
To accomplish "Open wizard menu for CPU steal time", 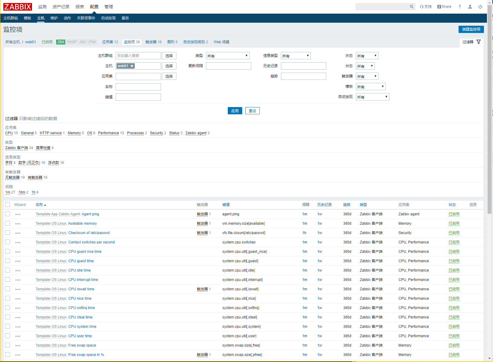I will click(x=18, y=318).
